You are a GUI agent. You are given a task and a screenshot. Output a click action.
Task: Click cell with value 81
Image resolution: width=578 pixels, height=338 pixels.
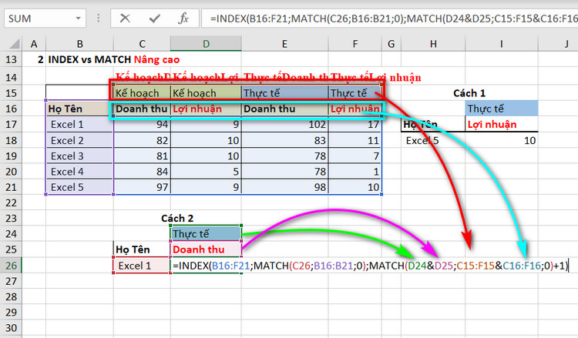click(x=142, y=156)
